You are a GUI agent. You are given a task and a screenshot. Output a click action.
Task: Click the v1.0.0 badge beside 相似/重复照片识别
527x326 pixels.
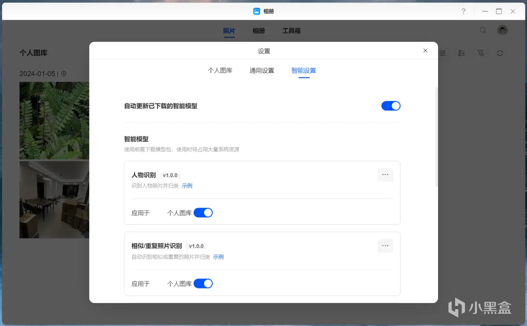click(196, 246)
